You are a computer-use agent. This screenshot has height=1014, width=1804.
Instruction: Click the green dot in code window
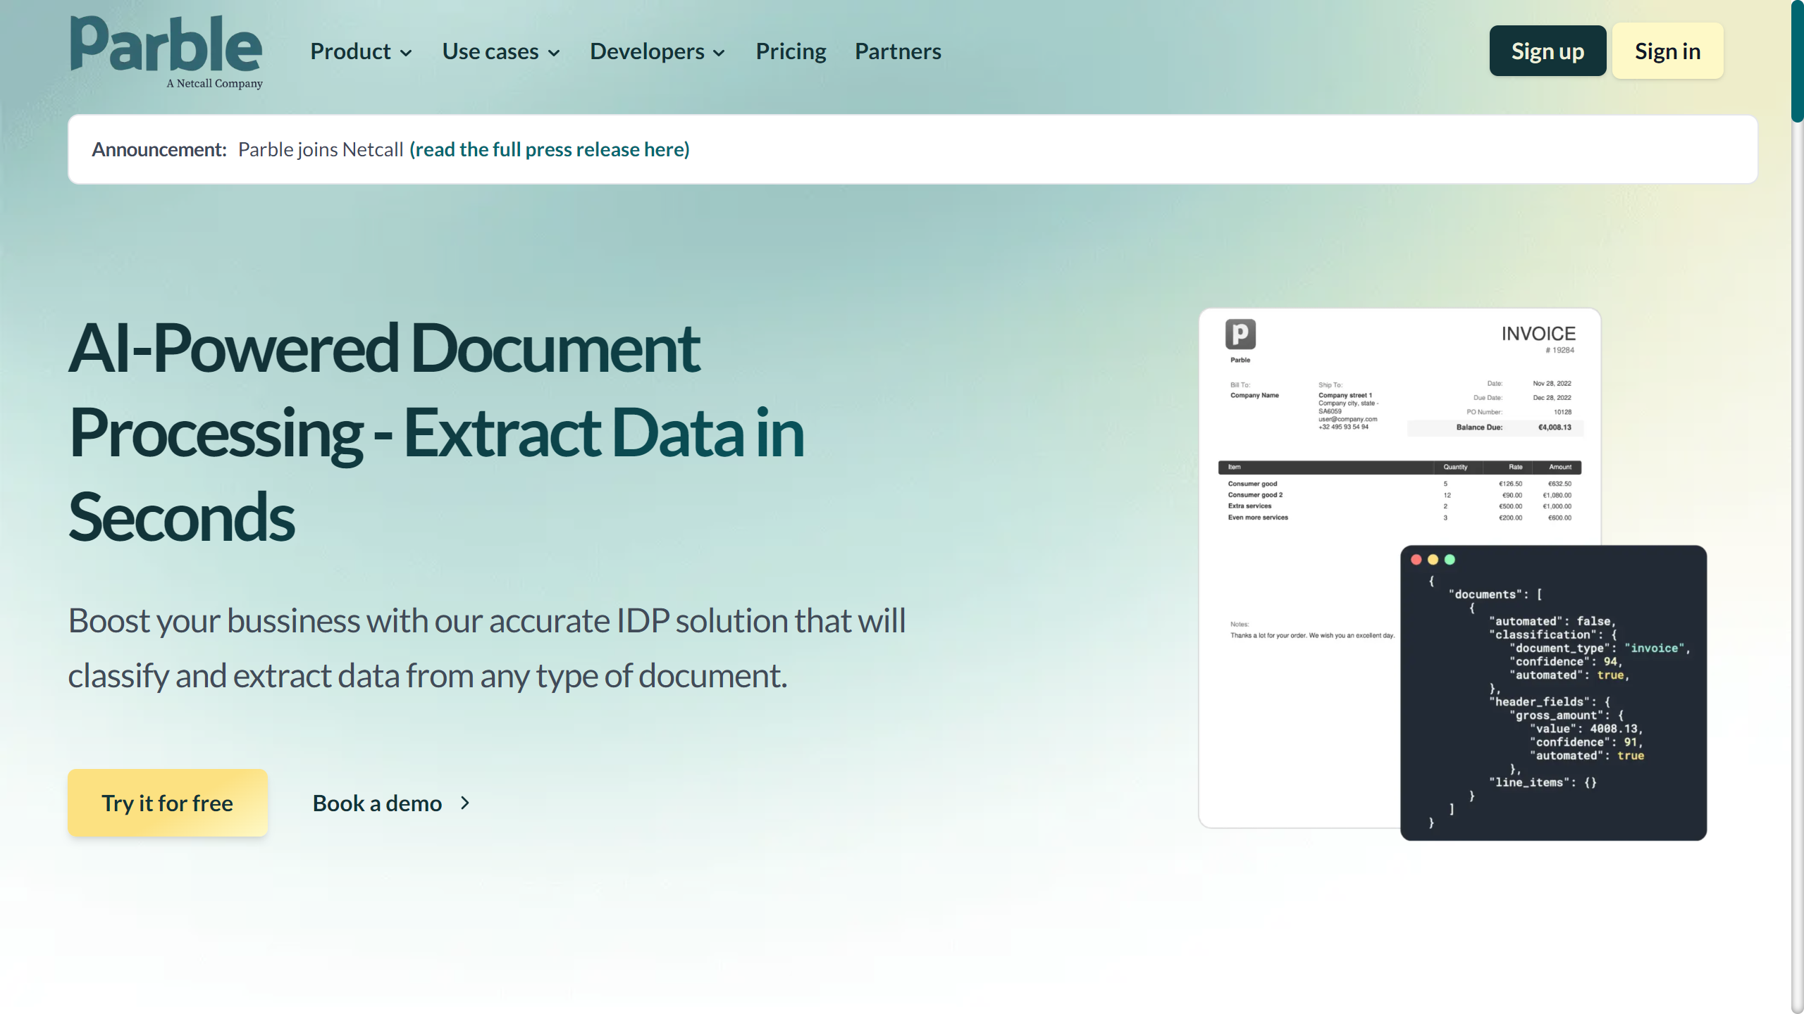(1450, 560)
